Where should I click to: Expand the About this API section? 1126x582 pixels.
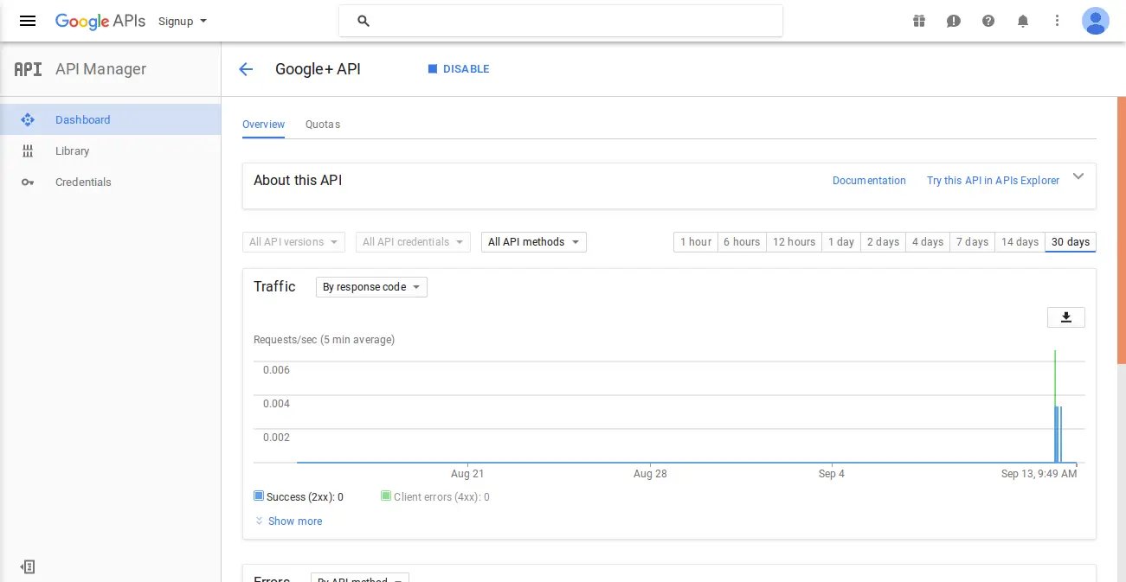[1078, 177]
